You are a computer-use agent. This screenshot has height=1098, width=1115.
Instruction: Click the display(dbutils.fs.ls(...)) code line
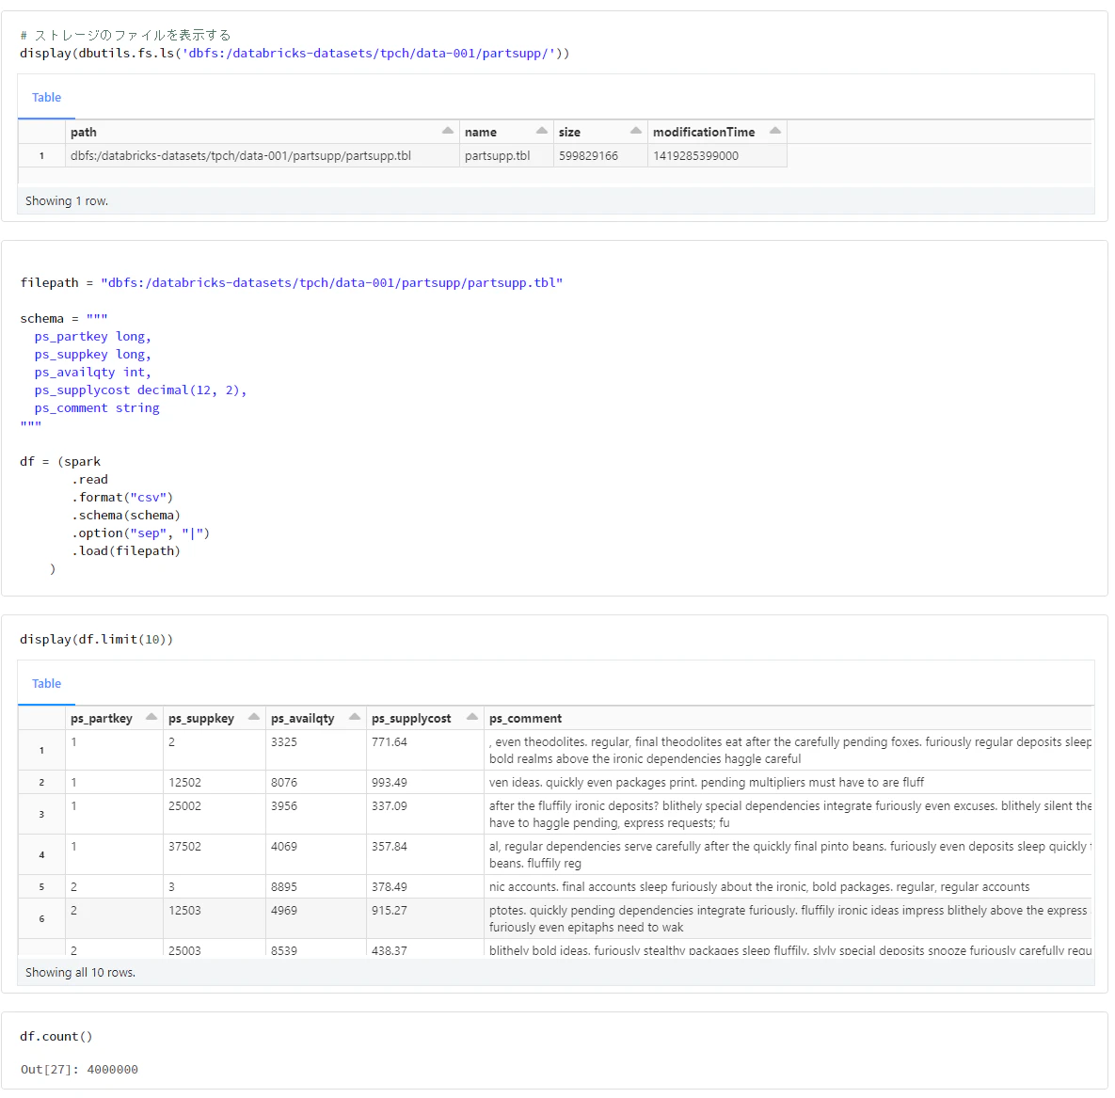295,54
